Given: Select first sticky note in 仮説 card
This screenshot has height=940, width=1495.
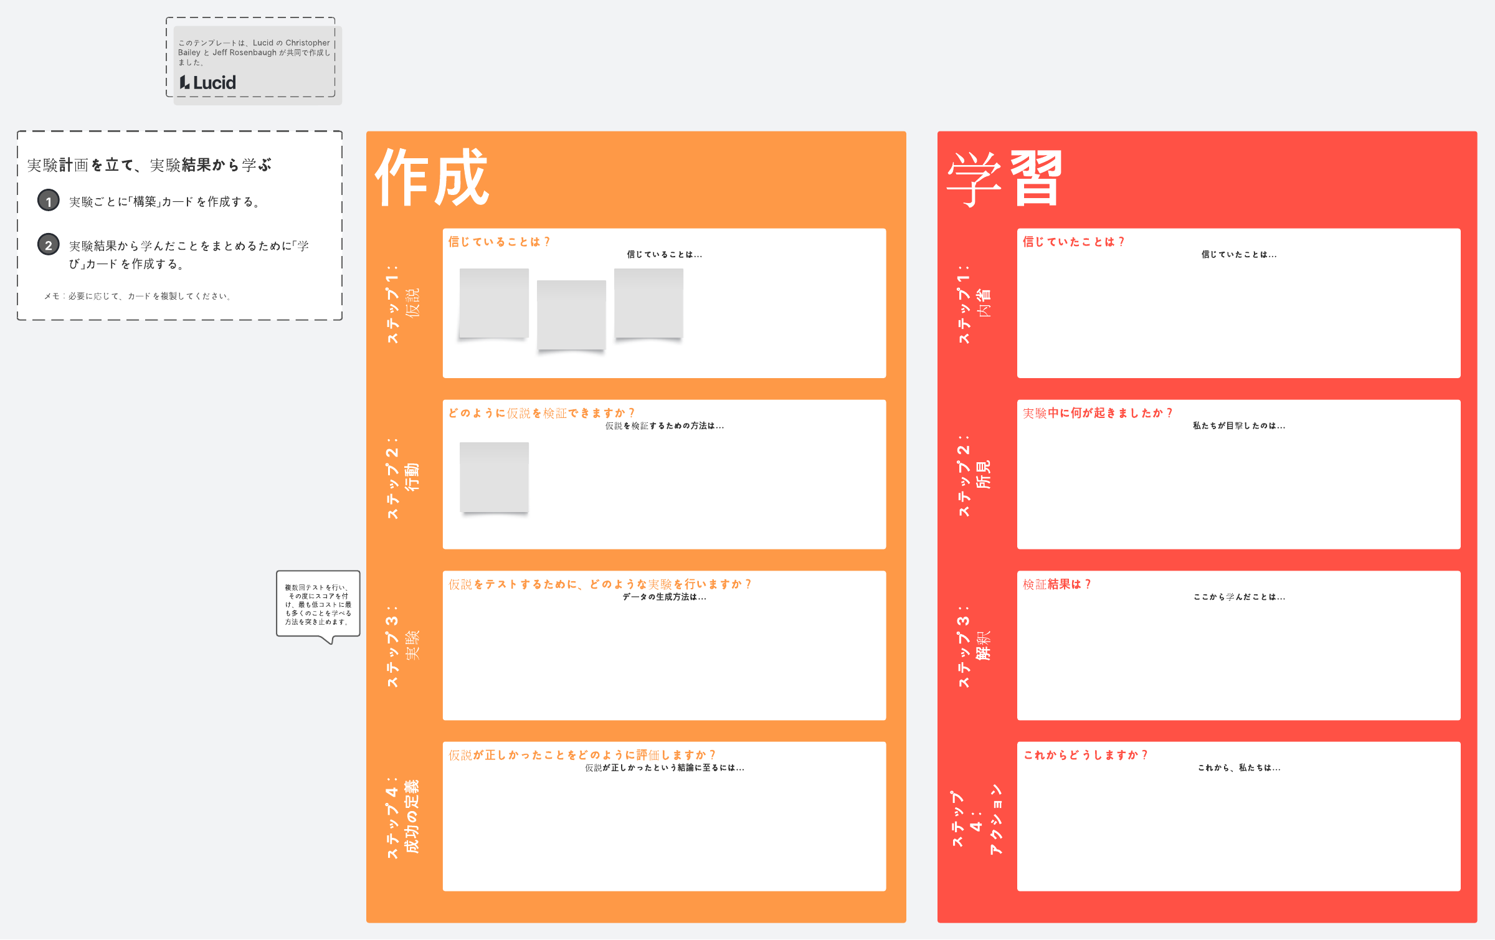Looking at the screenshot, I should (494, 303).
